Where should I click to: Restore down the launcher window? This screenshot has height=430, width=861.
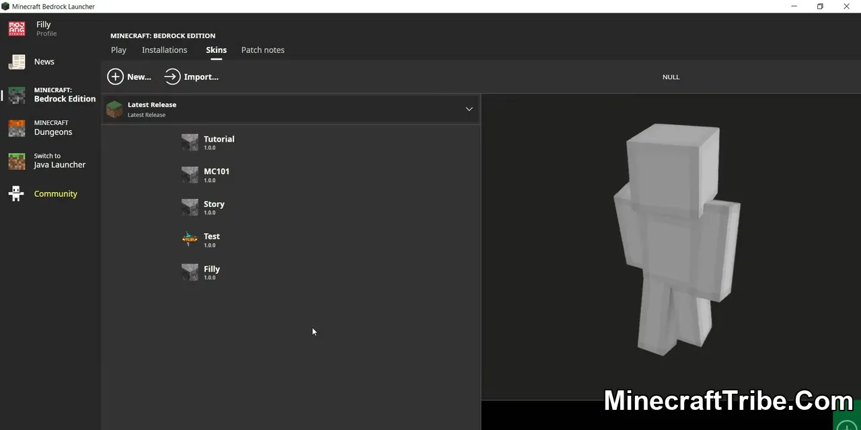pyautogui.click(x=820, y=6)
